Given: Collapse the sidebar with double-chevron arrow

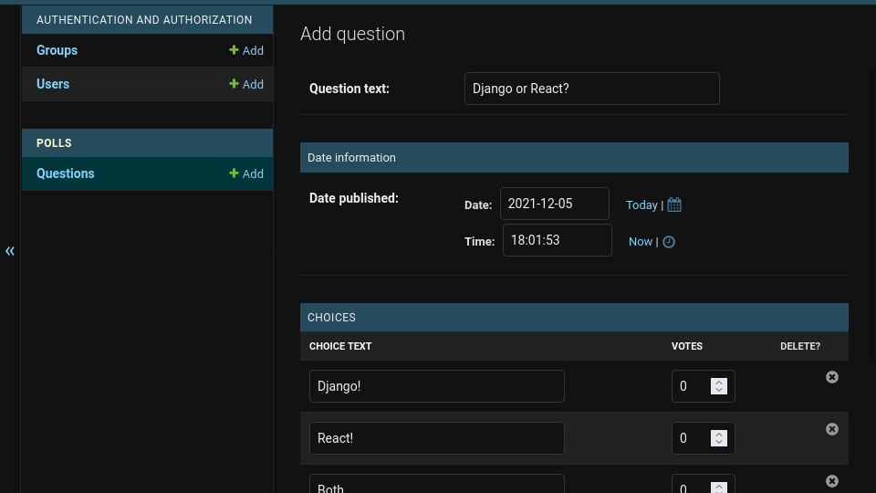Looking at the screenshot, I should coord(10,251).
